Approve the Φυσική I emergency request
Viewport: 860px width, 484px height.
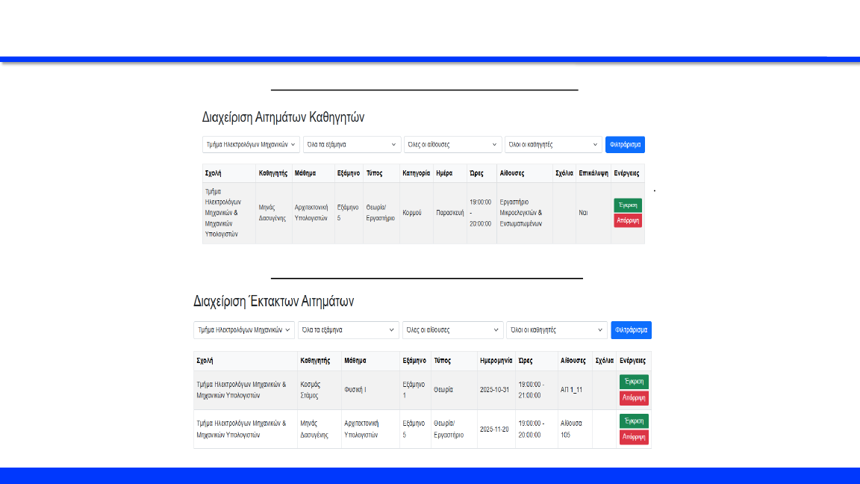(x=634, y=382)
